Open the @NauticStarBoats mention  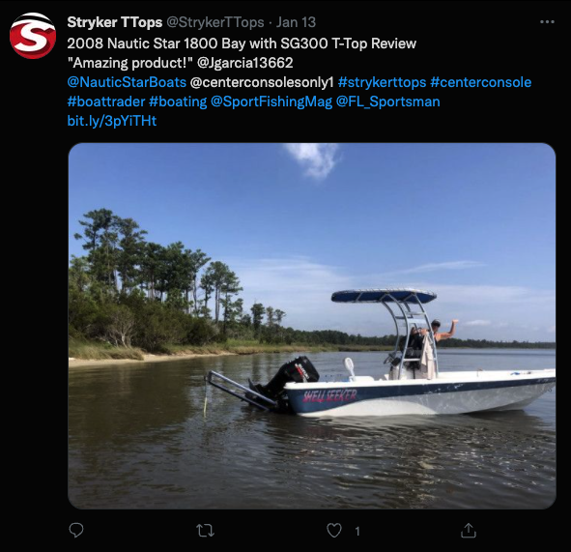[x=127, y=82]
